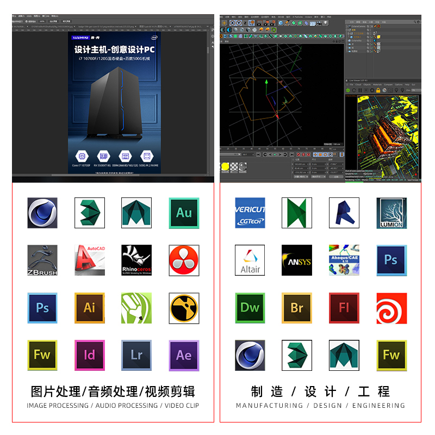Open the File menu in Live Viewer

click(x=351, y=85)
